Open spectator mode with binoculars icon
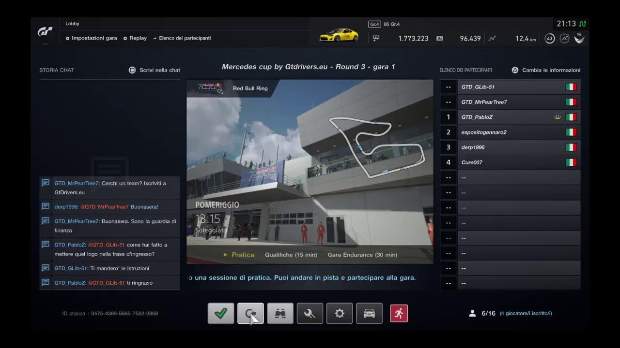The width and height of the screenshot is (620, 348). coord(280,313)
